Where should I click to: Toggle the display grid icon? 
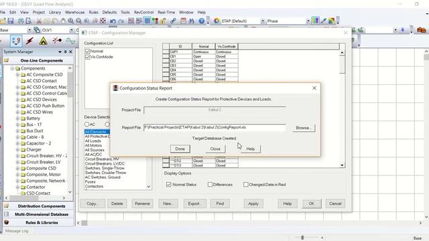pos(147,21)
